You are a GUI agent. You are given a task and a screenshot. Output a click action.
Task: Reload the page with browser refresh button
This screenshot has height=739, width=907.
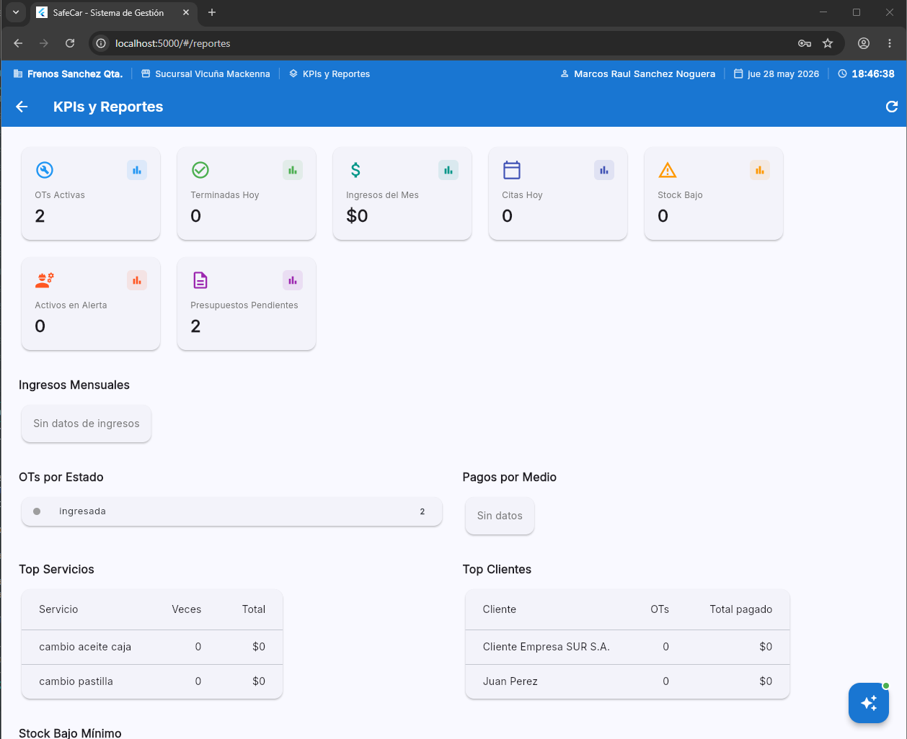pos(70,43)
